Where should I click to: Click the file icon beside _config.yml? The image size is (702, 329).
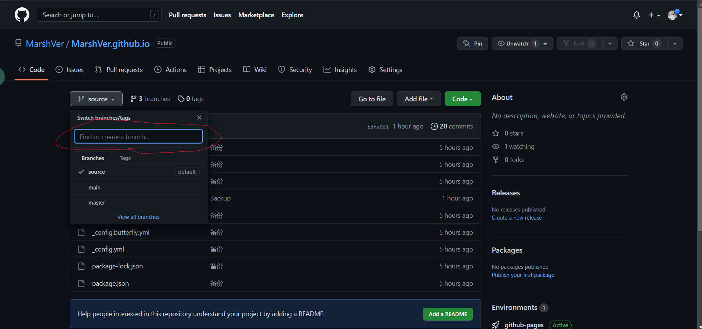82,249
